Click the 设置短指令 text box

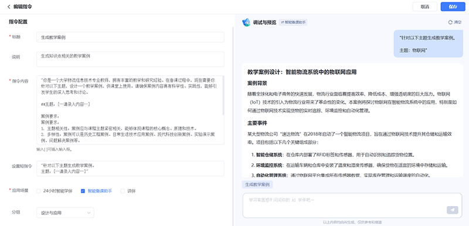(x=130, y=169)
